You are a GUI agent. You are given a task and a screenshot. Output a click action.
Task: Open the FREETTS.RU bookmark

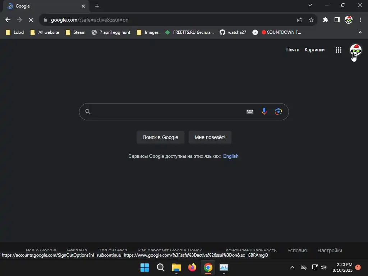coord(189,32)
